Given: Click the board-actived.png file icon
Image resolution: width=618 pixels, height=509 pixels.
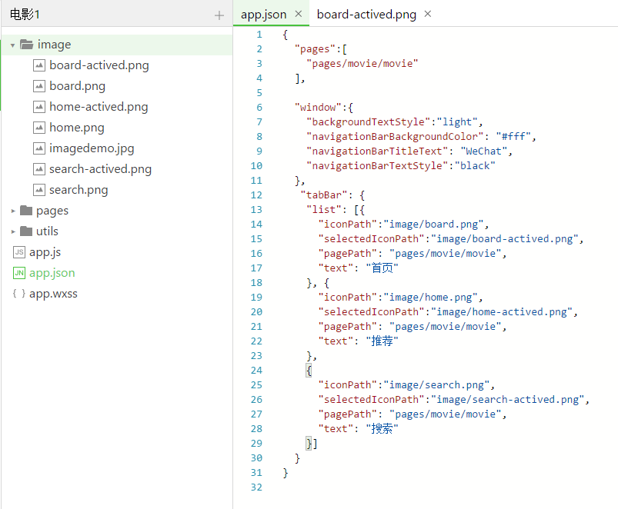Looking at the screenshot, I should [x=39, y=65].
